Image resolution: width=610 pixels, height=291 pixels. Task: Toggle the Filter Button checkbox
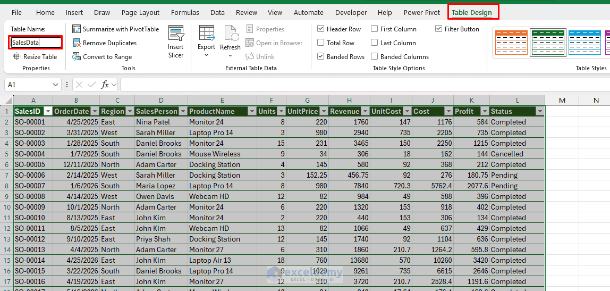tap(438, 29)
